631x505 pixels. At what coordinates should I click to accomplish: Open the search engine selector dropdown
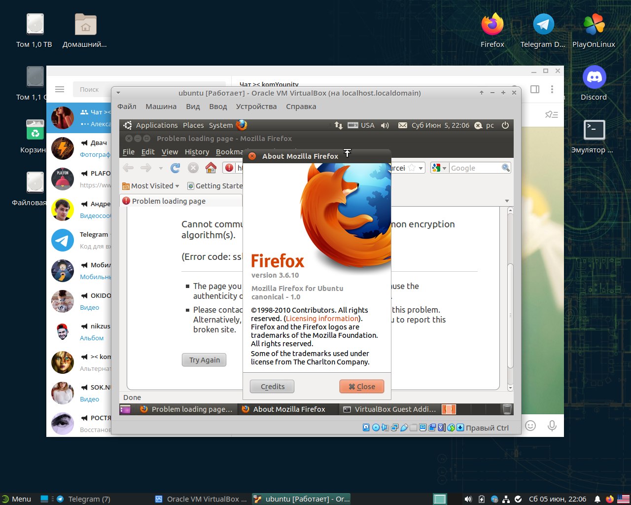click(439, 168)
